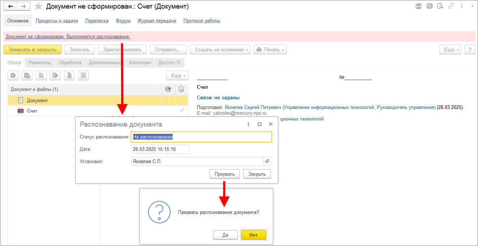478x246 pixels.
Task: Click the yakovlev@mercury-npo.ru email text
Action: pyautogui.click(x=239, y=113)
